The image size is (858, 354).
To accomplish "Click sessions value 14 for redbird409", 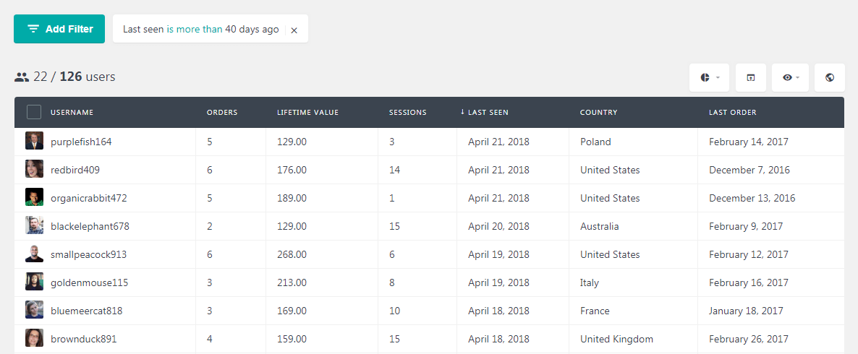I will coord(394,170).
